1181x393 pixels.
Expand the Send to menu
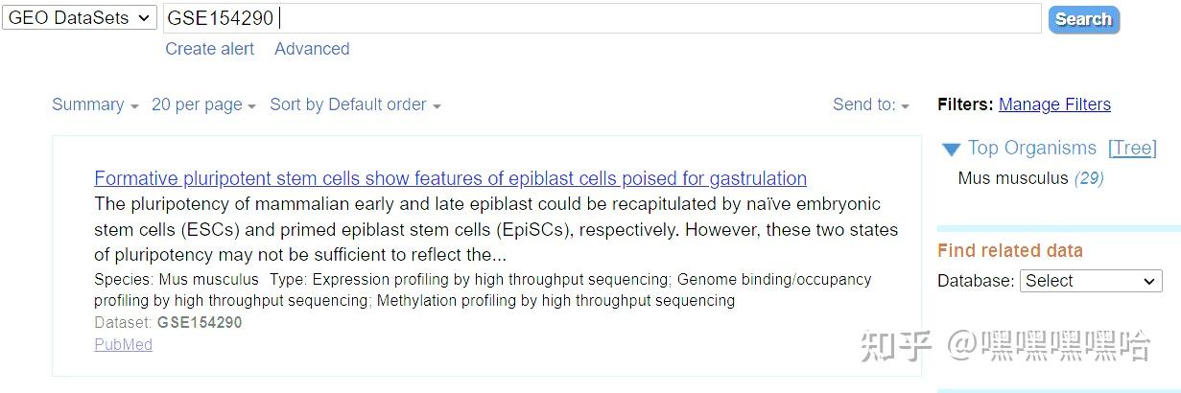tap(870, 104)
